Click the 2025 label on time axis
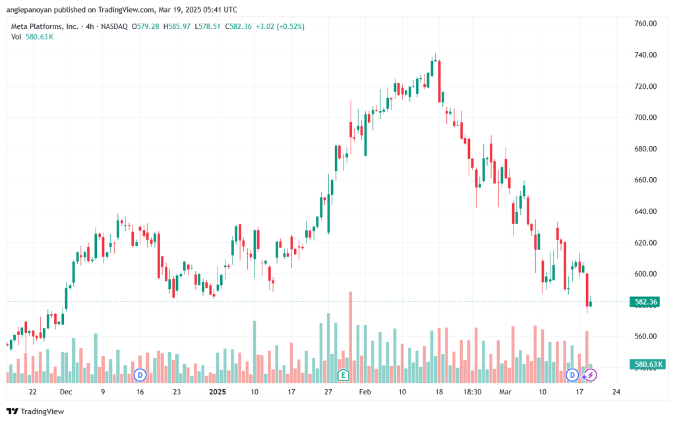The height and width of the screenshot is (422, 675). coord(218,392)
